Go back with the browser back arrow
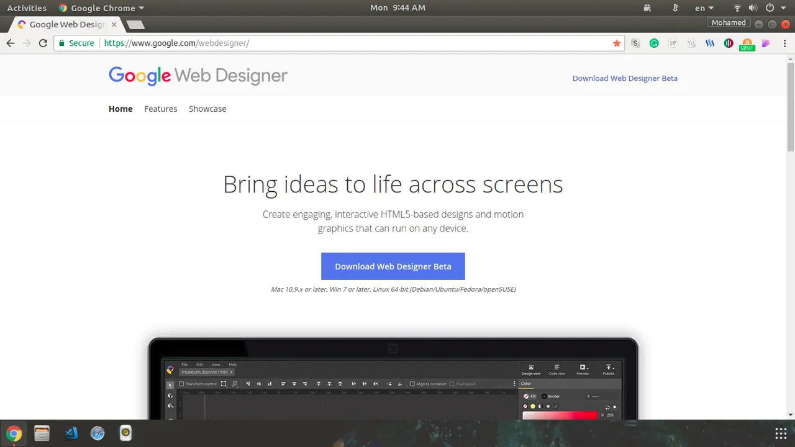The height and width of the screenshot is (447, 795). pos(10,43)
